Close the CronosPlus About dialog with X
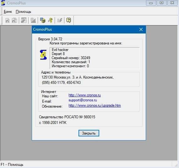This screenshot has height=168, width=179. (141, 29)
